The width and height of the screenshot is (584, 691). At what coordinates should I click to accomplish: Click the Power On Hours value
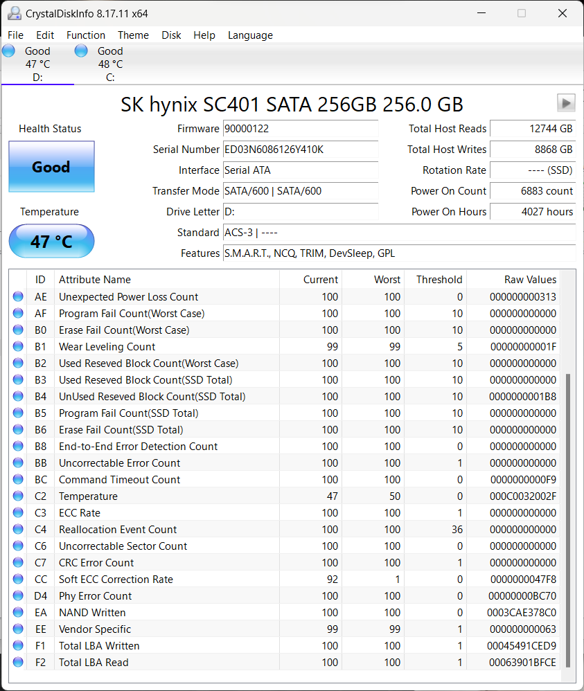point(533,212)
